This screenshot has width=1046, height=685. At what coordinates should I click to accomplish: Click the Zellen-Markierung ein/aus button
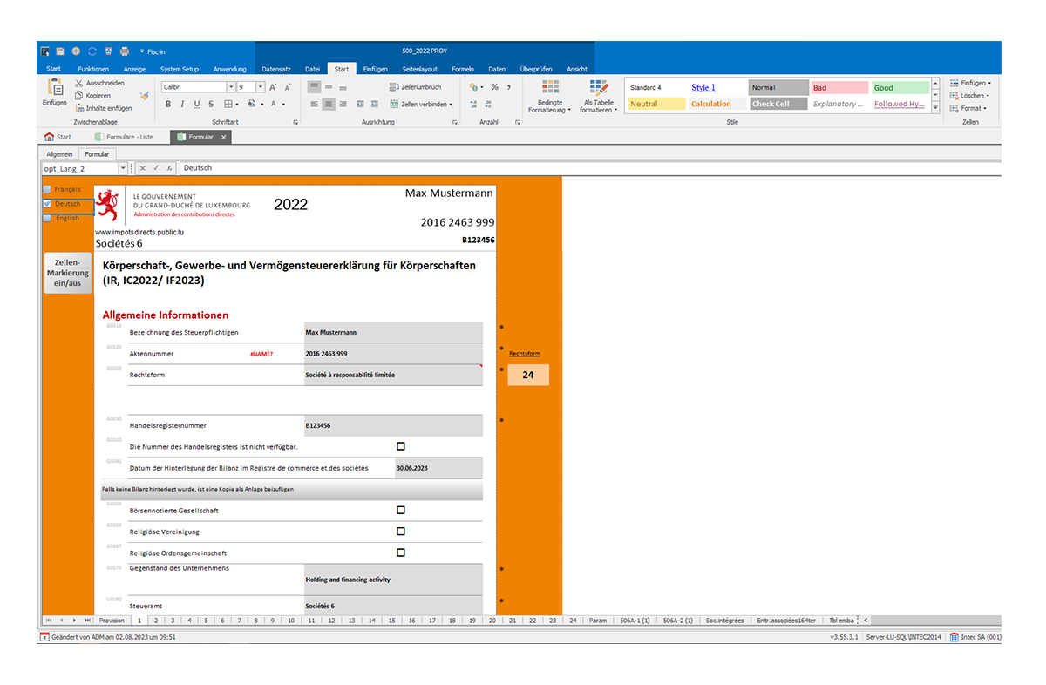[68, 273]
